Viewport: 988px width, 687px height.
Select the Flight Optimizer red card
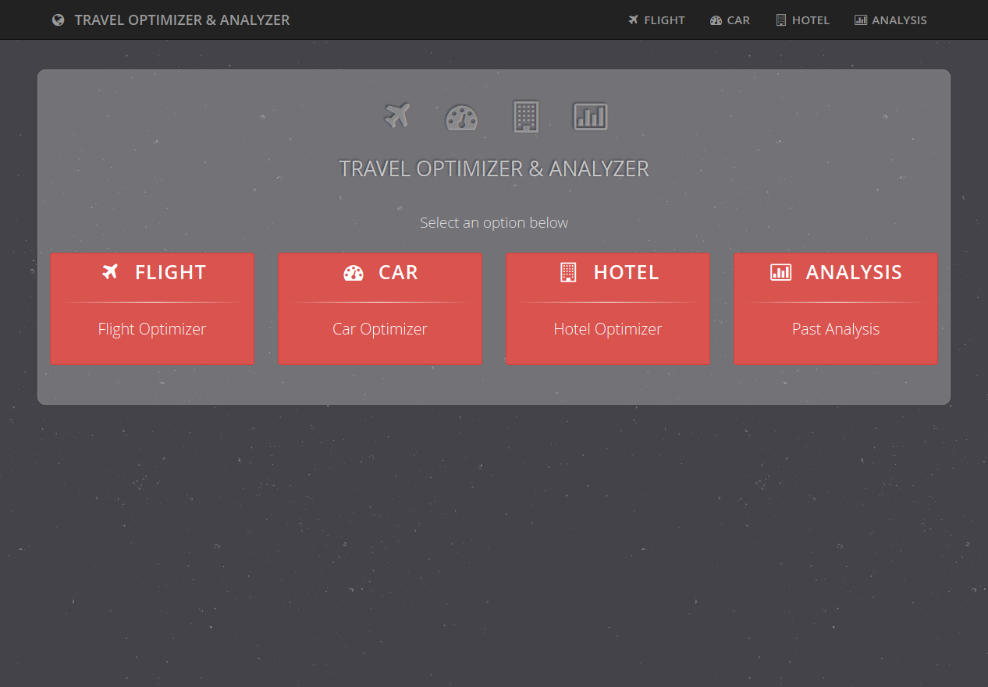tap(152, 308)
